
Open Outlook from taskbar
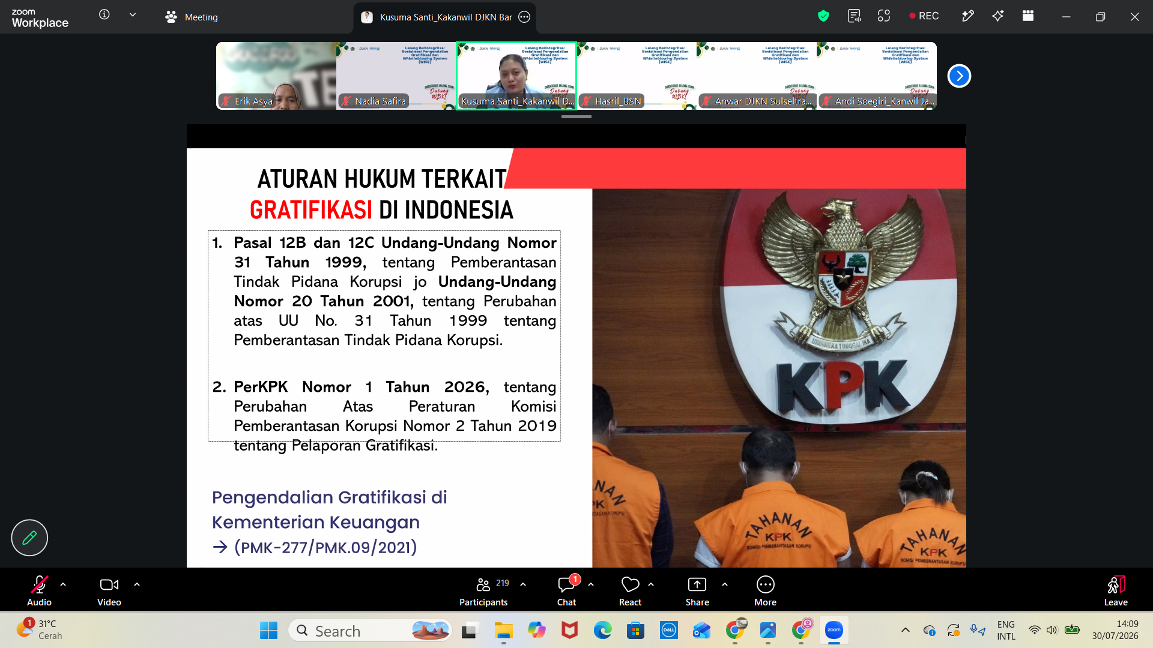(701, 631)
